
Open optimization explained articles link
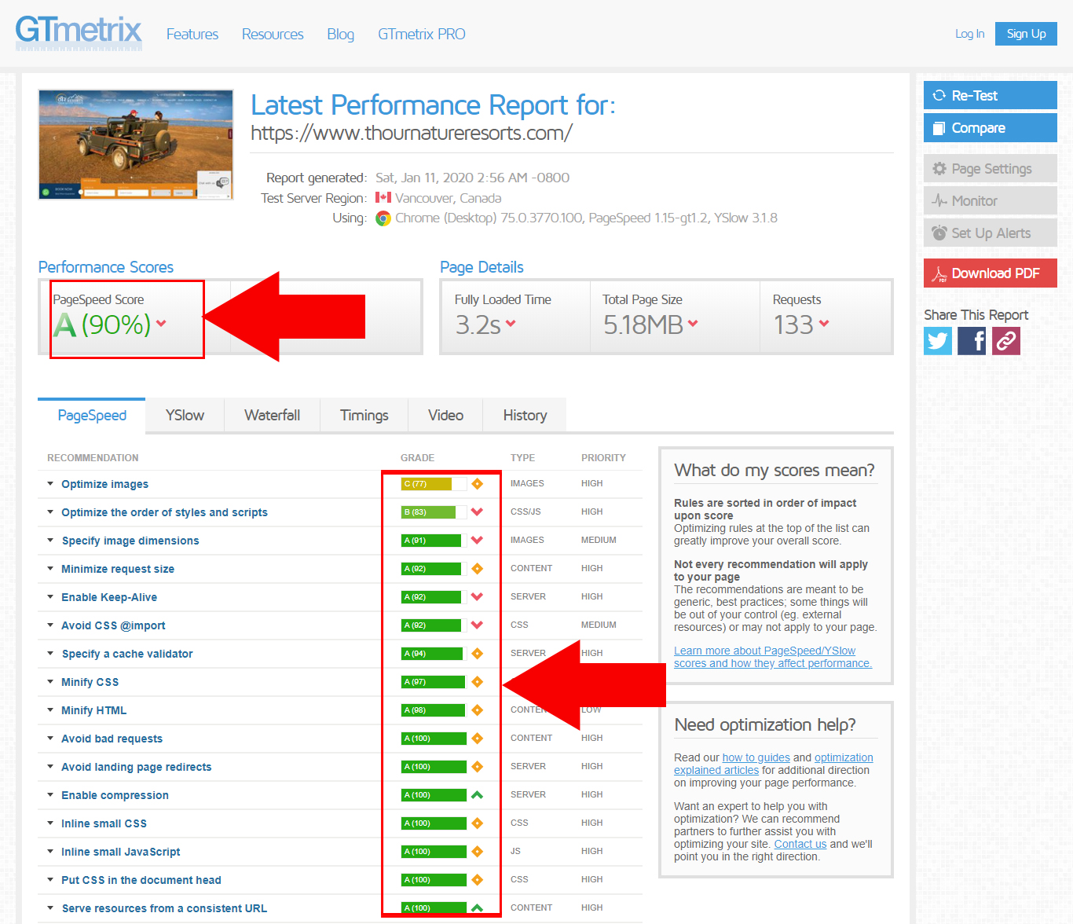pos(774,764)
